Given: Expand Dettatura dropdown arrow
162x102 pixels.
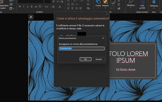Looking at the screenshot, I should [x=154, y=8].
